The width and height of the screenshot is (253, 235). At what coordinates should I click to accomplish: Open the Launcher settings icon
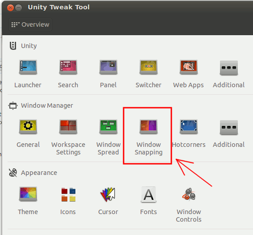[x=28, y=67]
